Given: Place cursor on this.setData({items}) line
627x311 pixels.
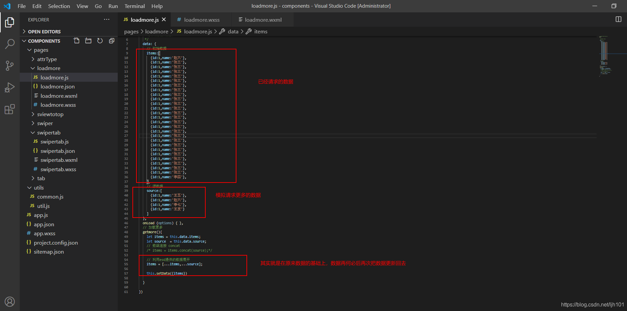Looking at the screenshot, I should tap(167, 273).
